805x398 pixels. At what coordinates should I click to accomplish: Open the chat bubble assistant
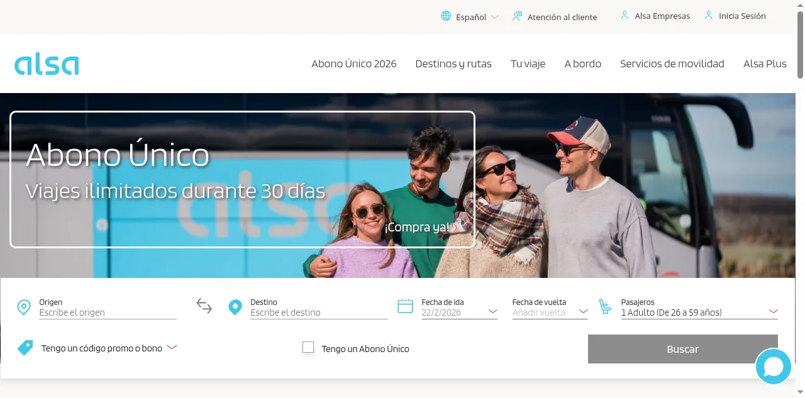773,366
